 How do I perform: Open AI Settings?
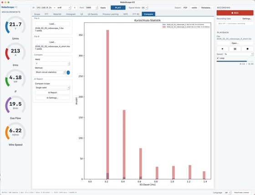coord(52,98)
